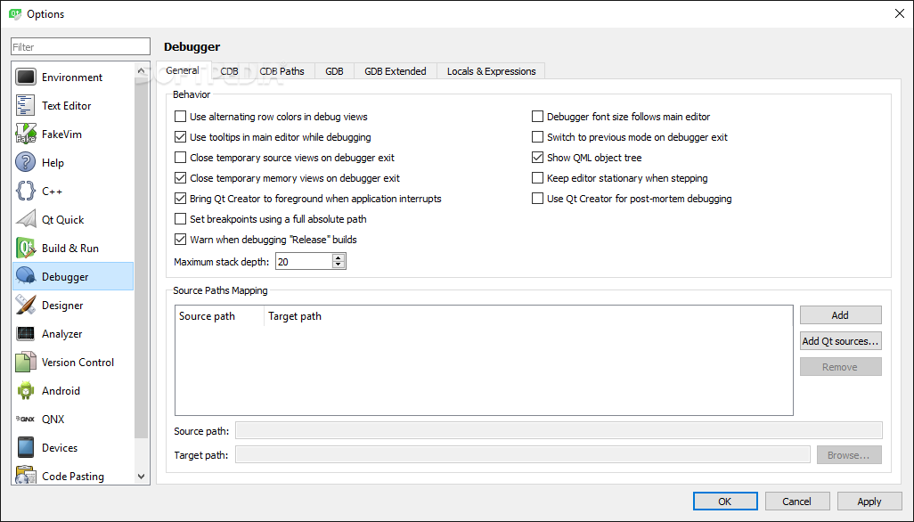Toggle Show QML object tree checkbox
The height and width of the screenshot is (522, 914).
537,158
